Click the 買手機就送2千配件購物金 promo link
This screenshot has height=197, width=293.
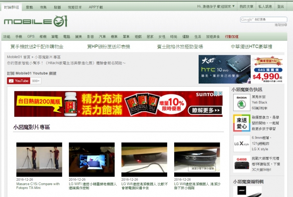pyautogui.click(x=37, y=46)
